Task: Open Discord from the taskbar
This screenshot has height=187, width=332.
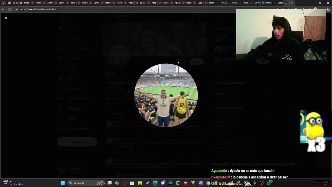Action: pos(163,183)
